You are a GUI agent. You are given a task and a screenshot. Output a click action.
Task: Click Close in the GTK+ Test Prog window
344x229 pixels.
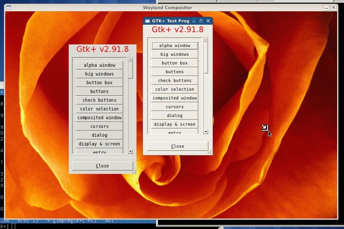tap(178, 146)
